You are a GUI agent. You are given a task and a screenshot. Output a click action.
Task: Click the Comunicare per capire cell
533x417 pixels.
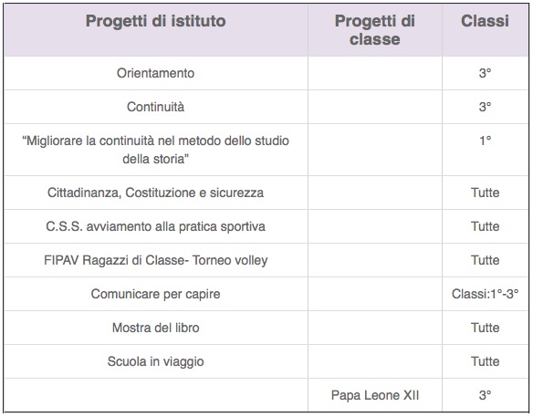pyautogui.click(x=156, y=294)
